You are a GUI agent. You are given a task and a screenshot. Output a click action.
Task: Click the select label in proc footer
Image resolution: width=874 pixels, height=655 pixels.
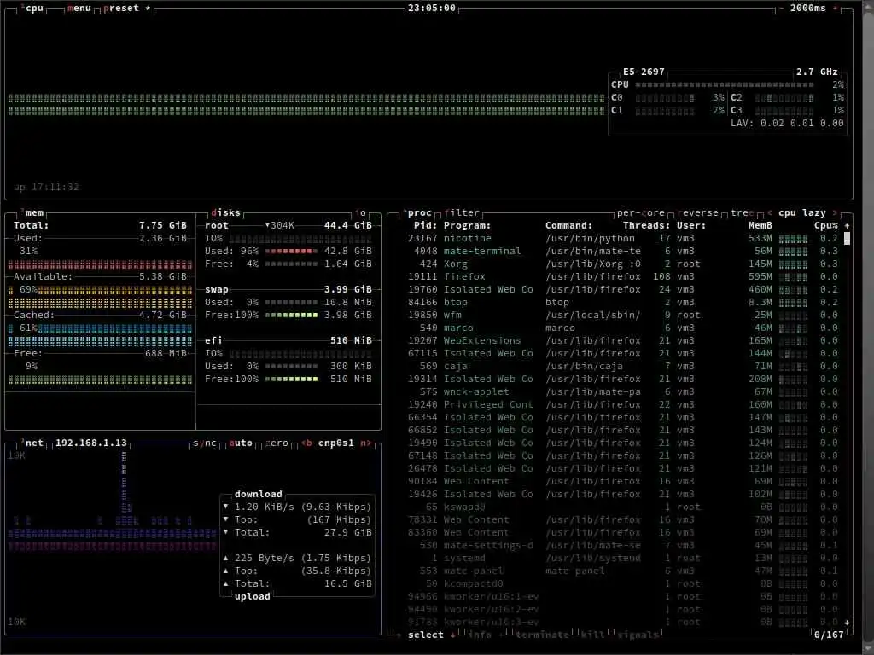pos(426,635)
